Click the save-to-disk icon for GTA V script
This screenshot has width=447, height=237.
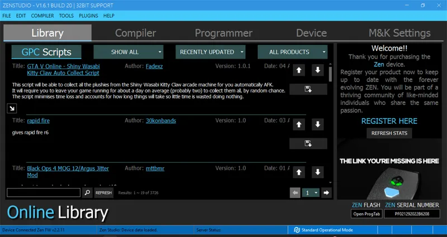[x=308, y=89]
